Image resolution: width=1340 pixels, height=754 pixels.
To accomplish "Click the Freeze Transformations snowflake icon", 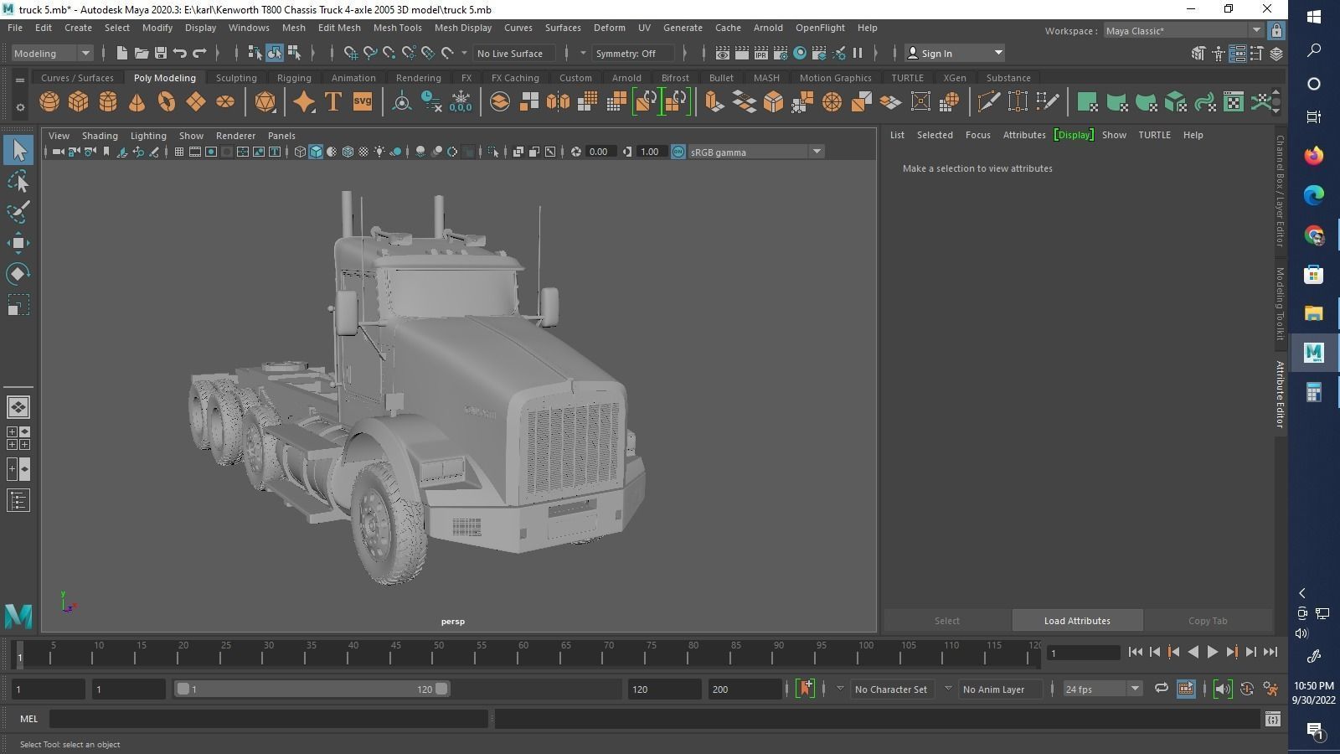I will 461,102.
